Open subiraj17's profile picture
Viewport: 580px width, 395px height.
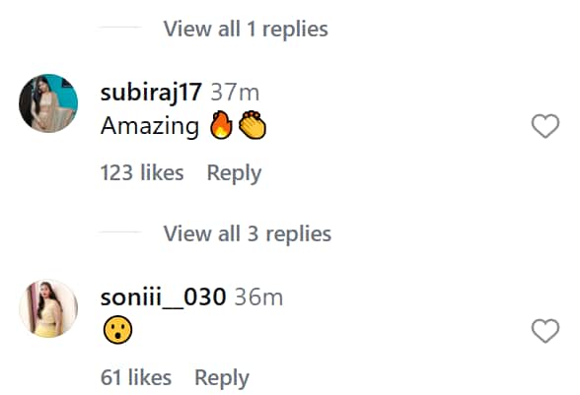pos(48,103)
